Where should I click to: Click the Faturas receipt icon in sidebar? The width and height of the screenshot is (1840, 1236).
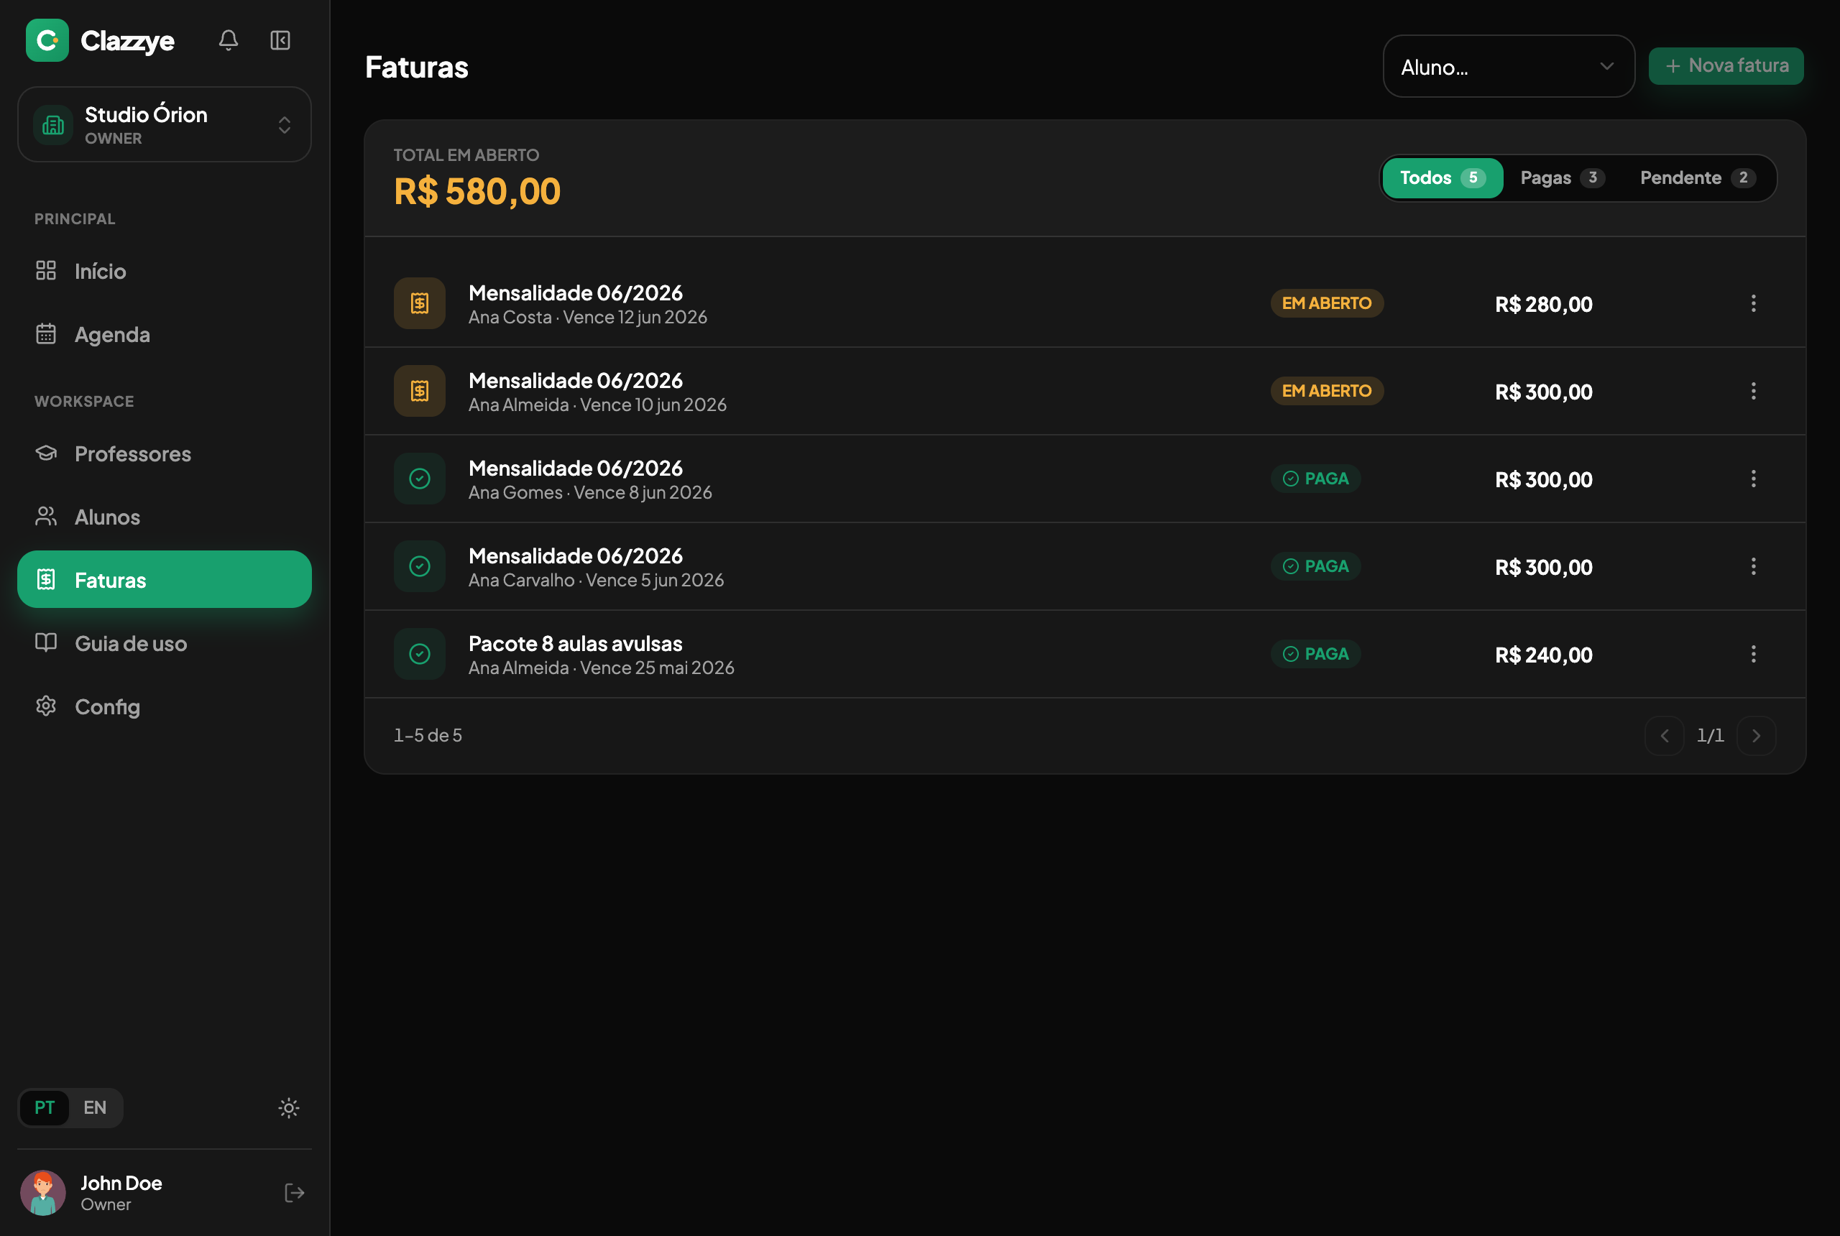pyautogui.click(x=46, y=579)
